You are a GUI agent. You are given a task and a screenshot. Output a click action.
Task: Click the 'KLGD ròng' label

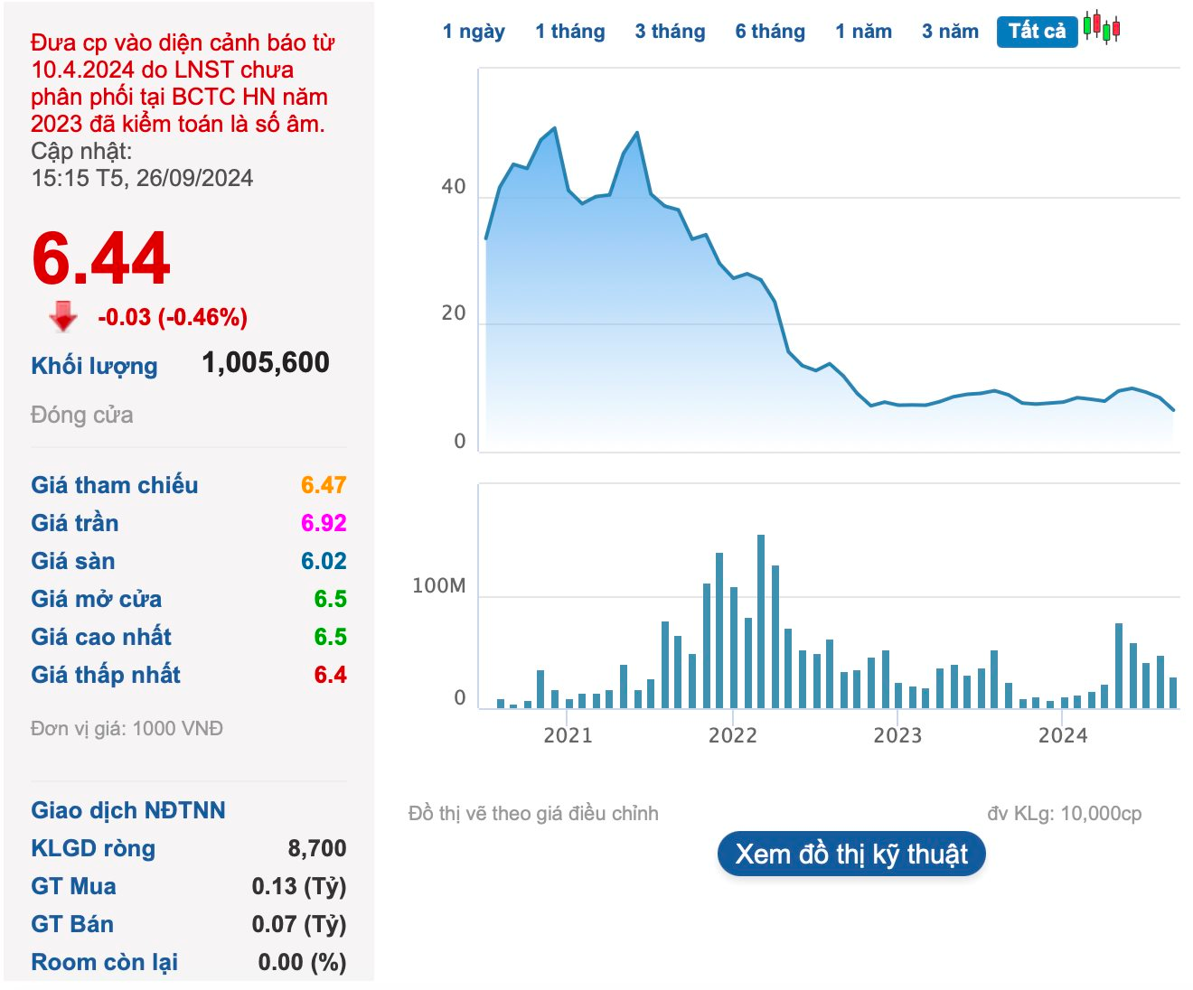pyautogui.click(x=93, y=848)
